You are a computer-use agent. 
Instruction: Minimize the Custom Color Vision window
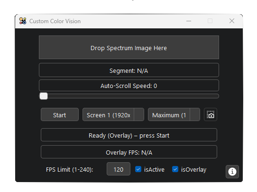pos(189,21)
